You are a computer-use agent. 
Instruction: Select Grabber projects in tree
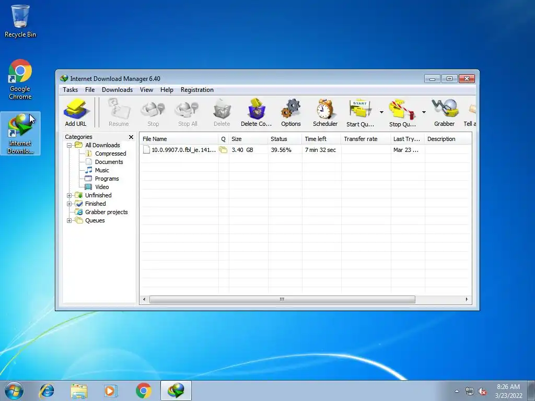click(x=106, y=212)
